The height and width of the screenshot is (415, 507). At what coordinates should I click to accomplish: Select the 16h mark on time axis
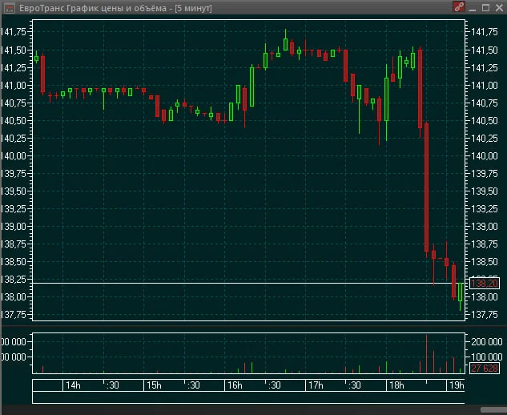[235, 385]
